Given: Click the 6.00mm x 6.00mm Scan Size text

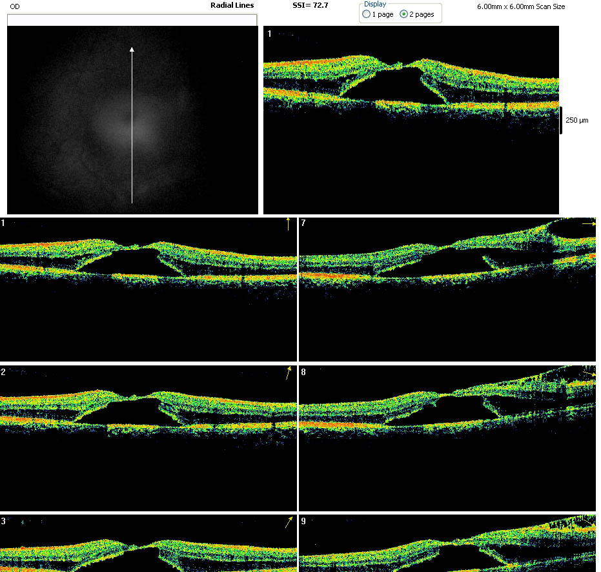Looking at the screenshot, I should tap(521, 6).
